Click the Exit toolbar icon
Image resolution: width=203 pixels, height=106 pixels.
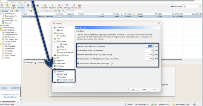[79, 6]
